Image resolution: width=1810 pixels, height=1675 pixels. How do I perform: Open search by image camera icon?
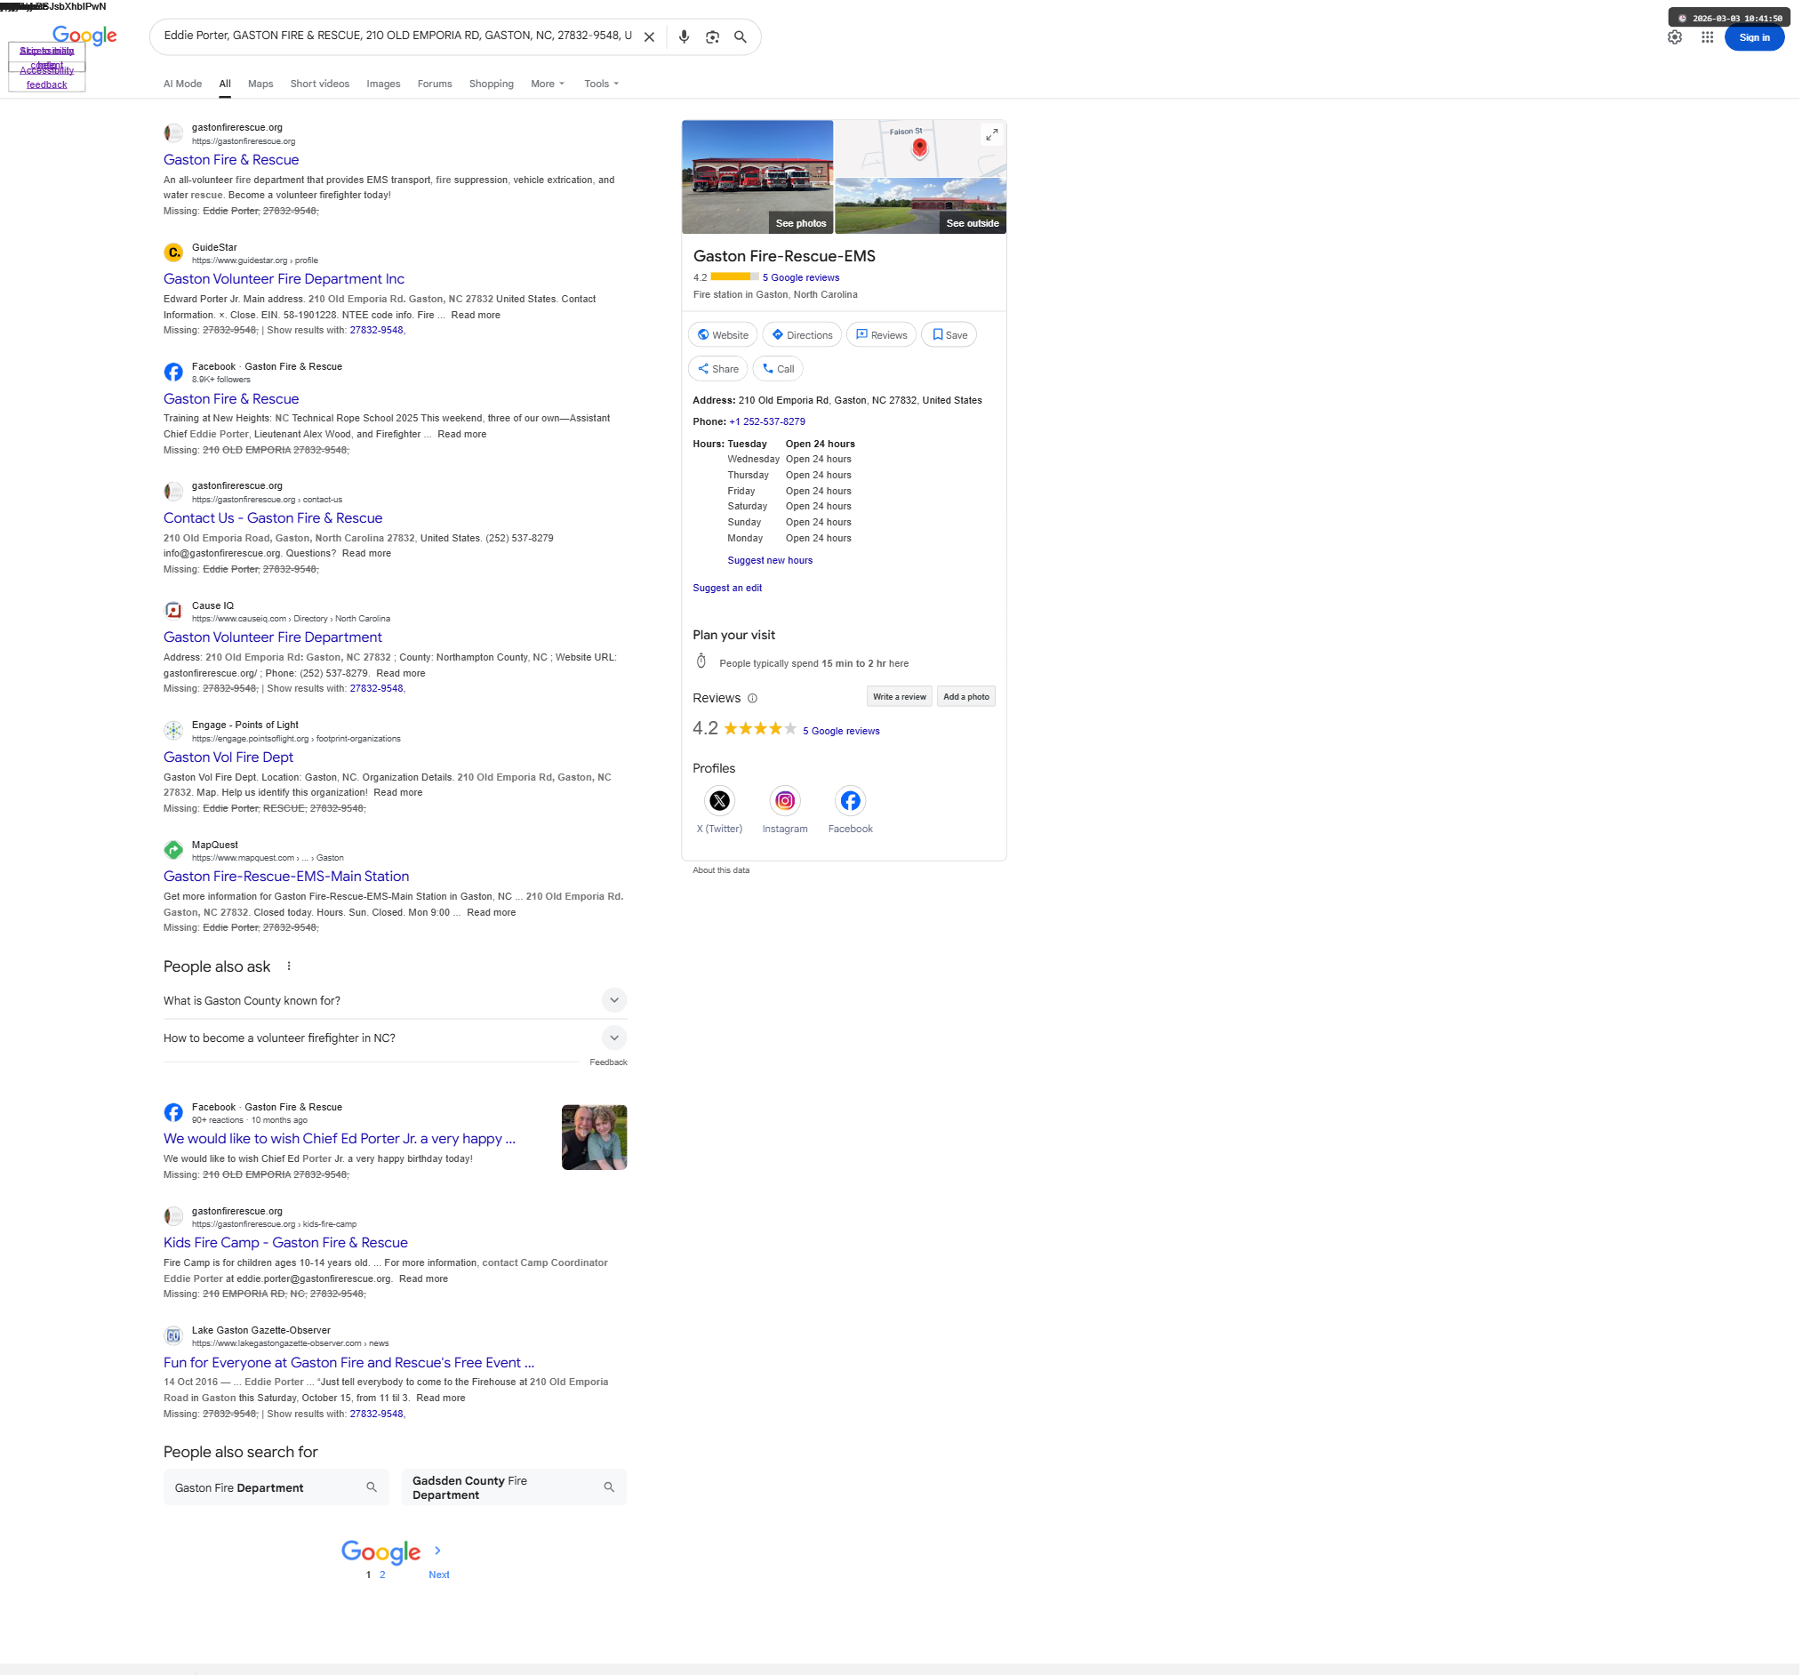coord(712,37)
